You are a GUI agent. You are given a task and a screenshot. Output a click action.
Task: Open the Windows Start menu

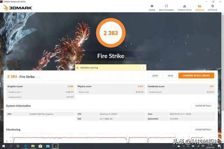pyautogui.click(x=3, y=146)
